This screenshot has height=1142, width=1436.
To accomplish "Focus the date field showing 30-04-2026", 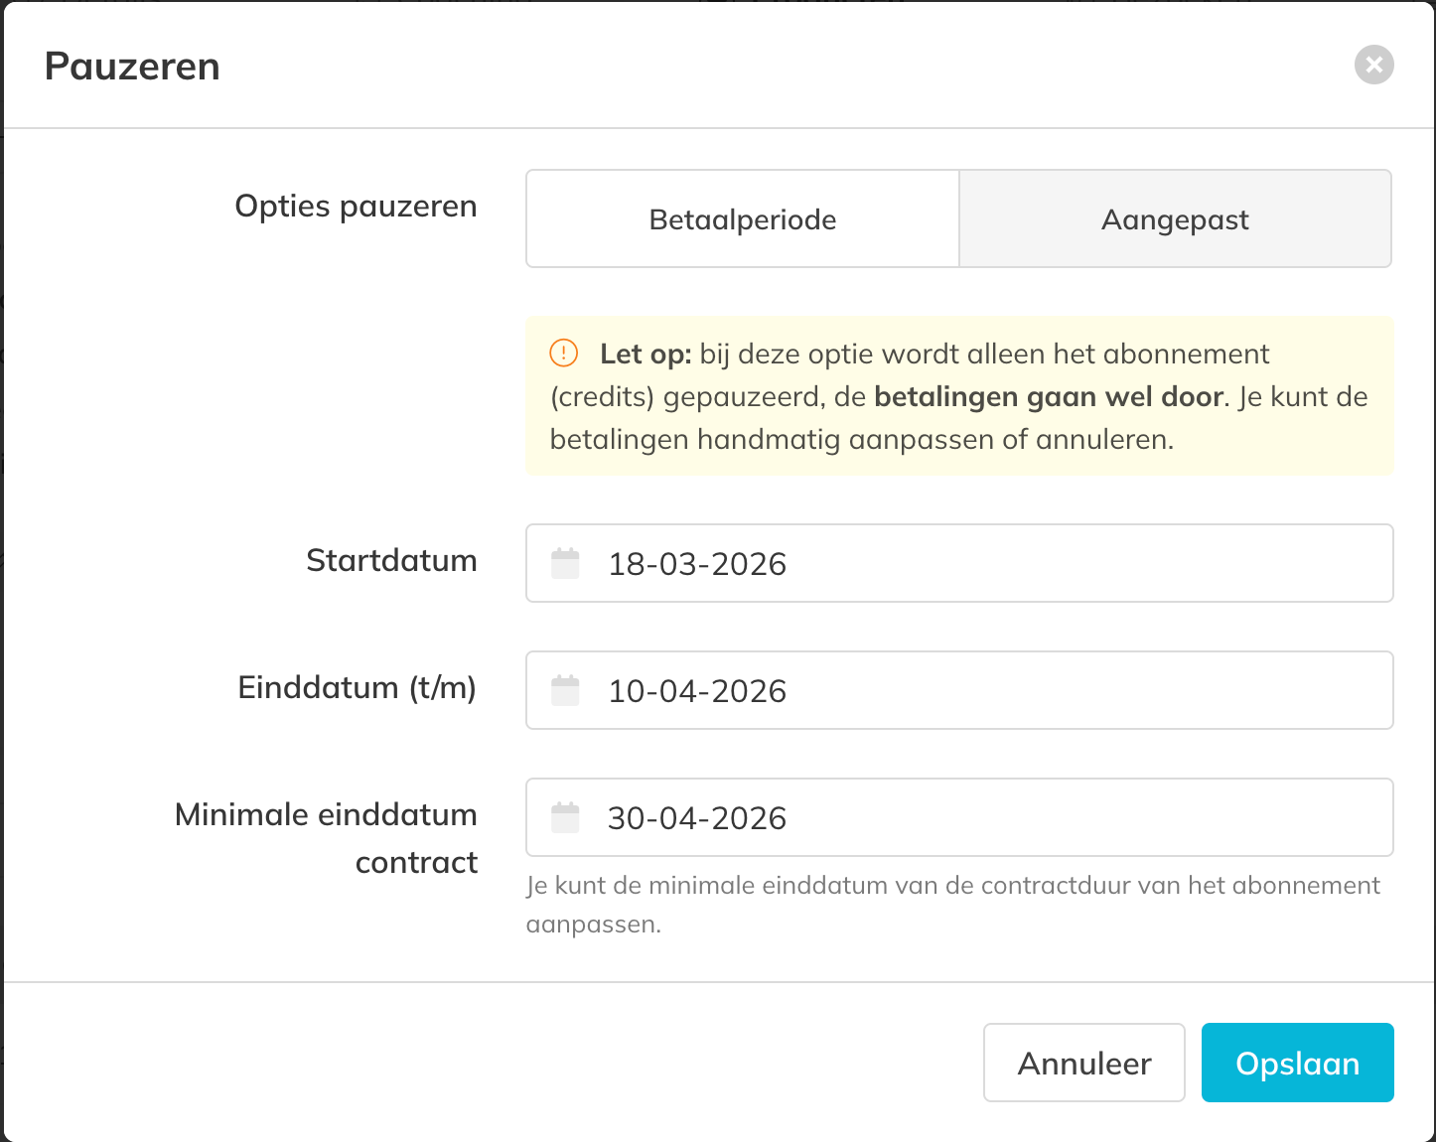I will [x=697, y=818].
